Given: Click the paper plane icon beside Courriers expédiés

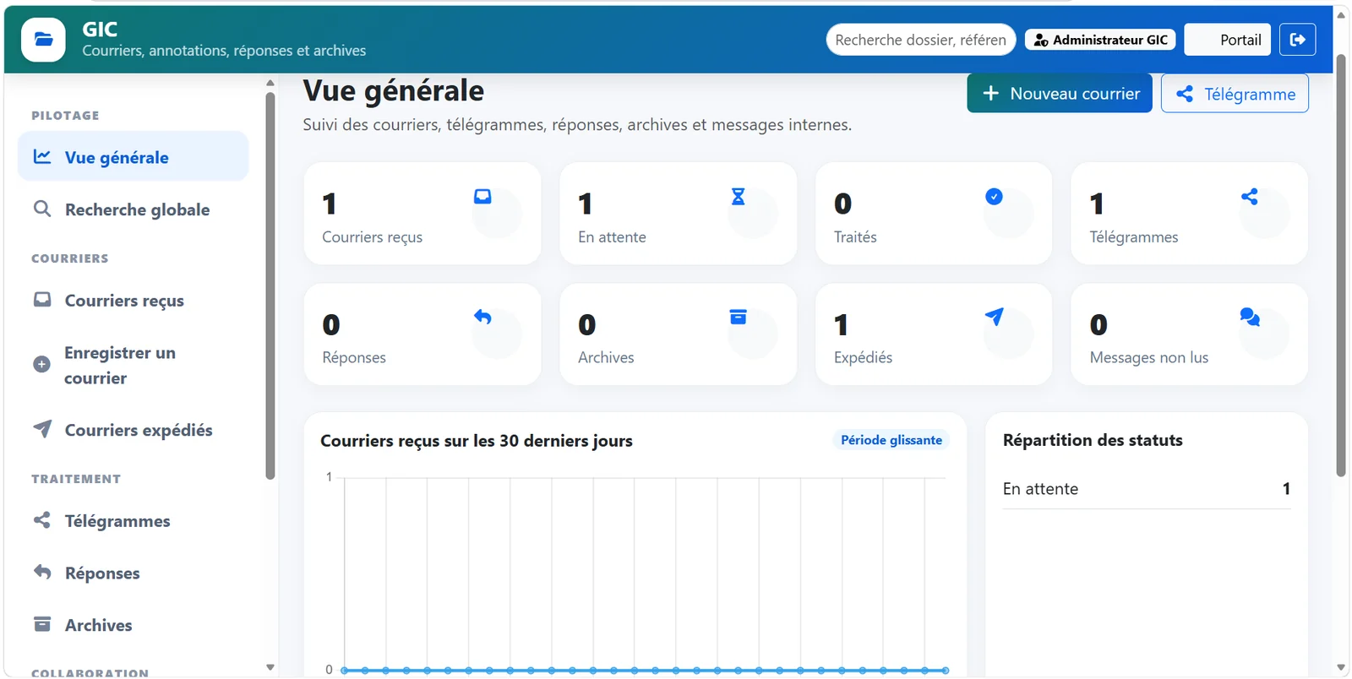Looking at the screenshot, I should [x=42, y=429].
